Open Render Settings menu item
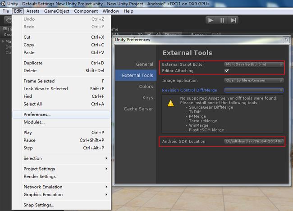 coord(61,176)
